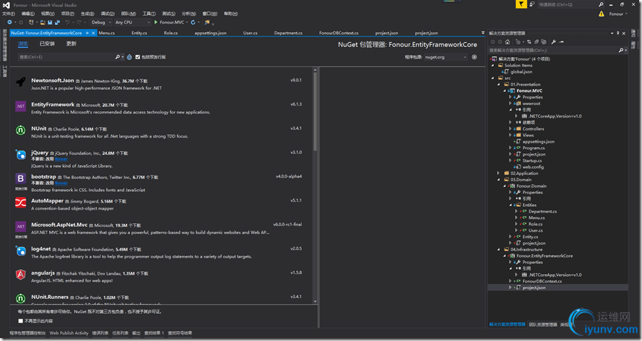Start debugging with green play icon

156,22
